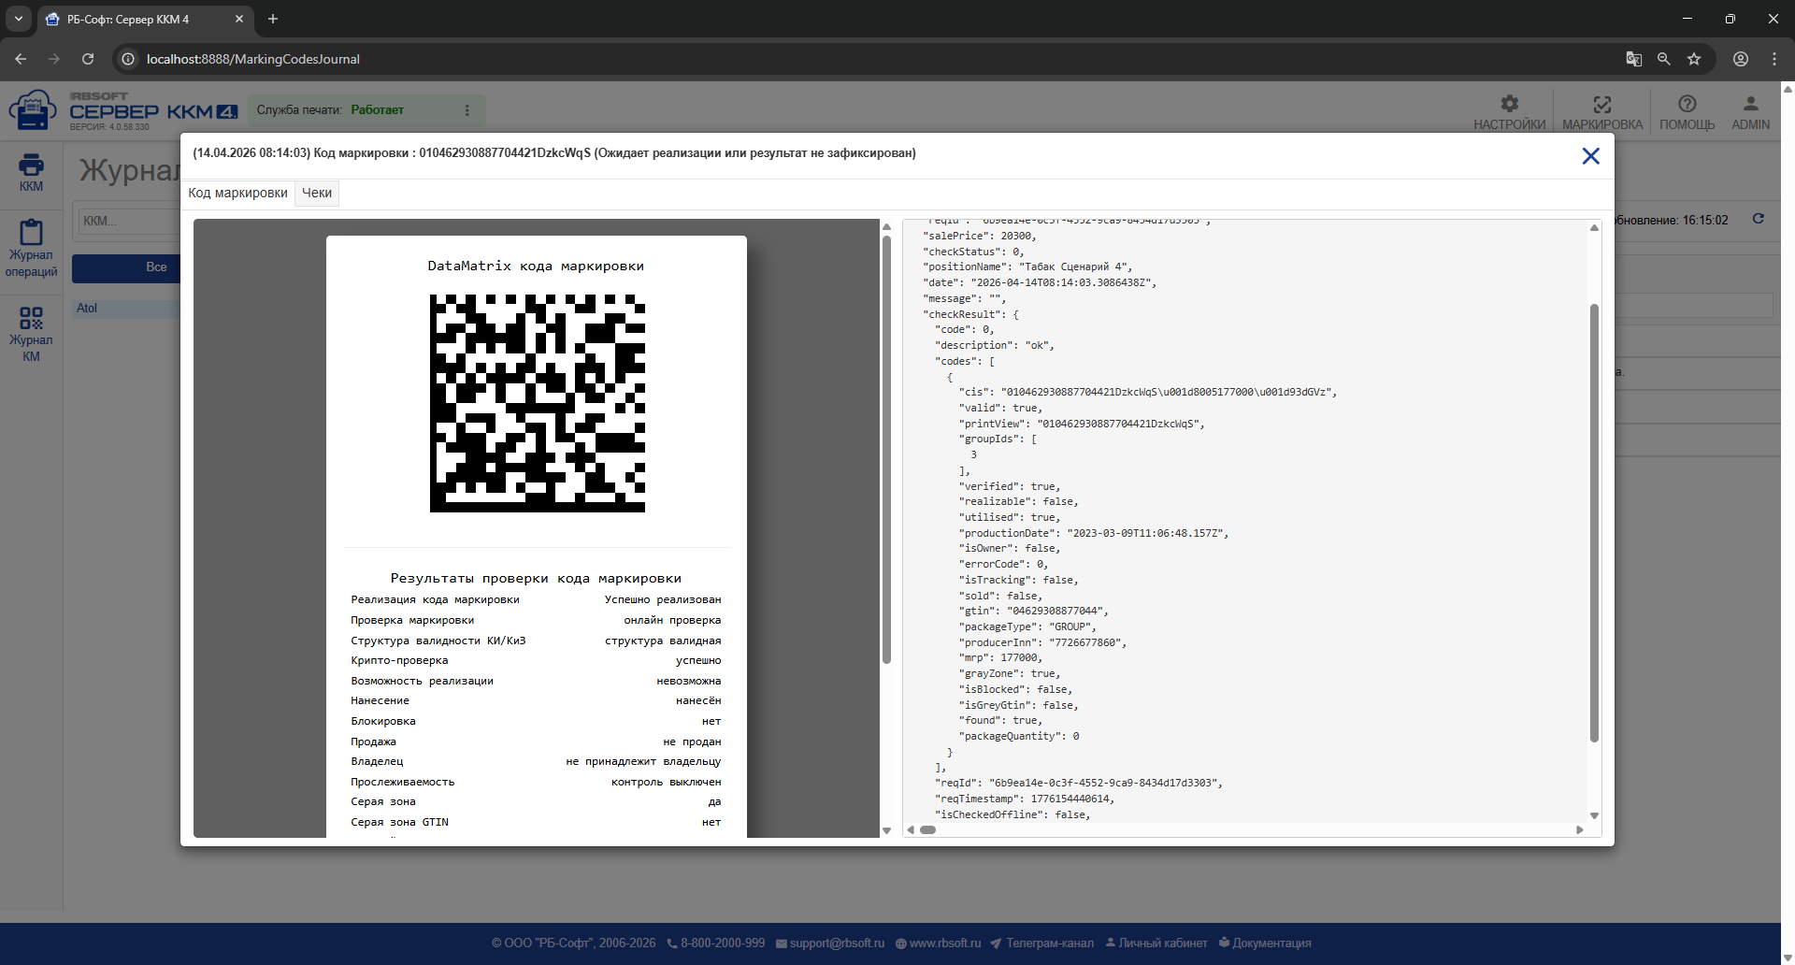Open print service options menu
1795x965 pixels.
[467, 110]
